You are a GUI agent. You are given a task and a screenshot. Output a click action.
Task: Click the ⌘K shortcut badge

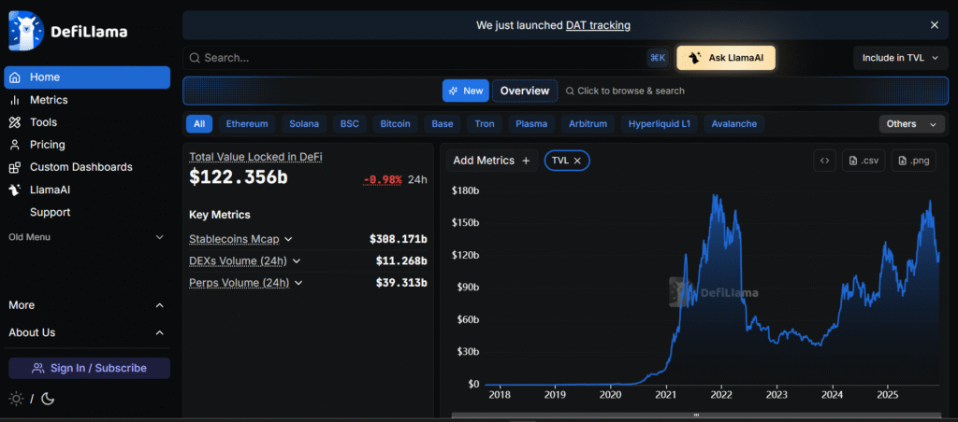658,58
